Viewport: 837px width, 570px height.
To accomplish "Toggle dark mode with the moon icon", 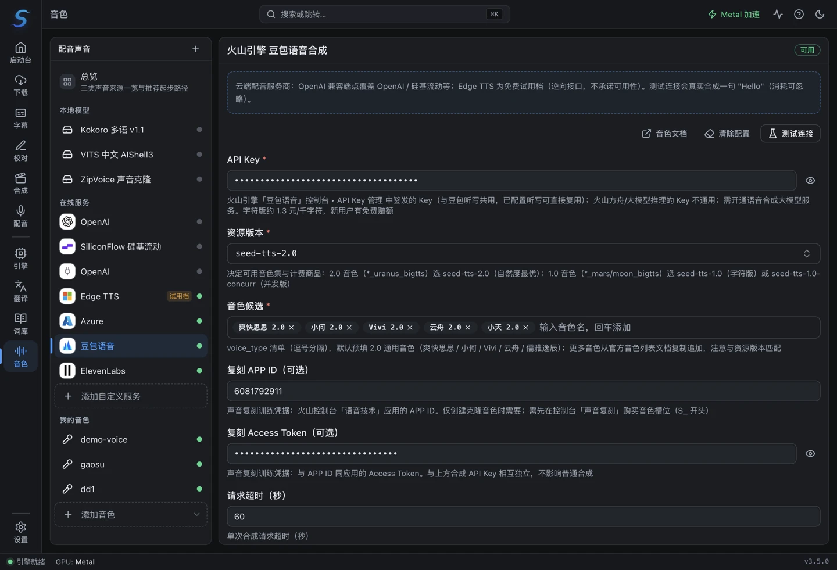I will (x=820, y=15).
